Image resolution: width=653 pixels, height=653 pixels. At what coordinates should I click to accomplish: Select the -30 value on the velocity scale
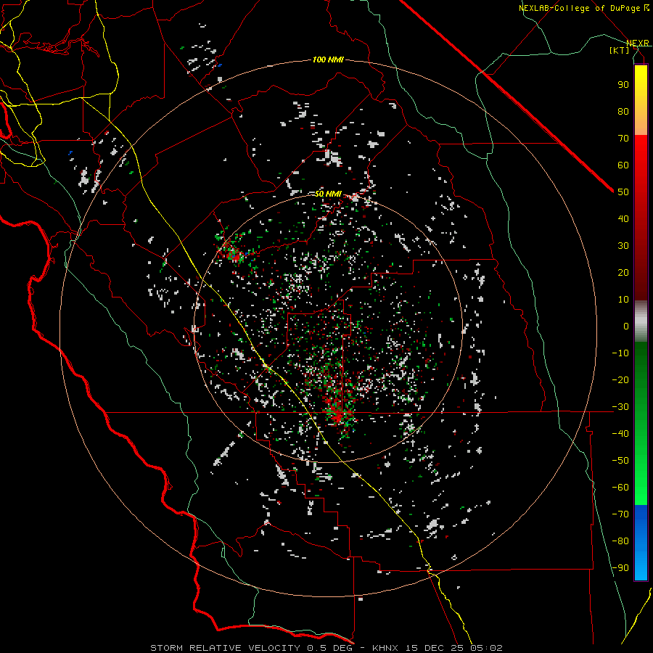click(x=620, y=407)
